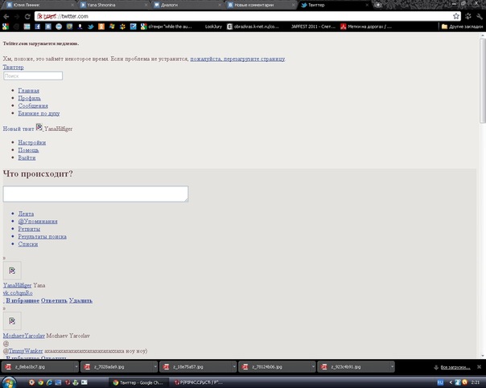Open the 'Лента' timeline link
The image size is (486, 388).
coord(26,214)
